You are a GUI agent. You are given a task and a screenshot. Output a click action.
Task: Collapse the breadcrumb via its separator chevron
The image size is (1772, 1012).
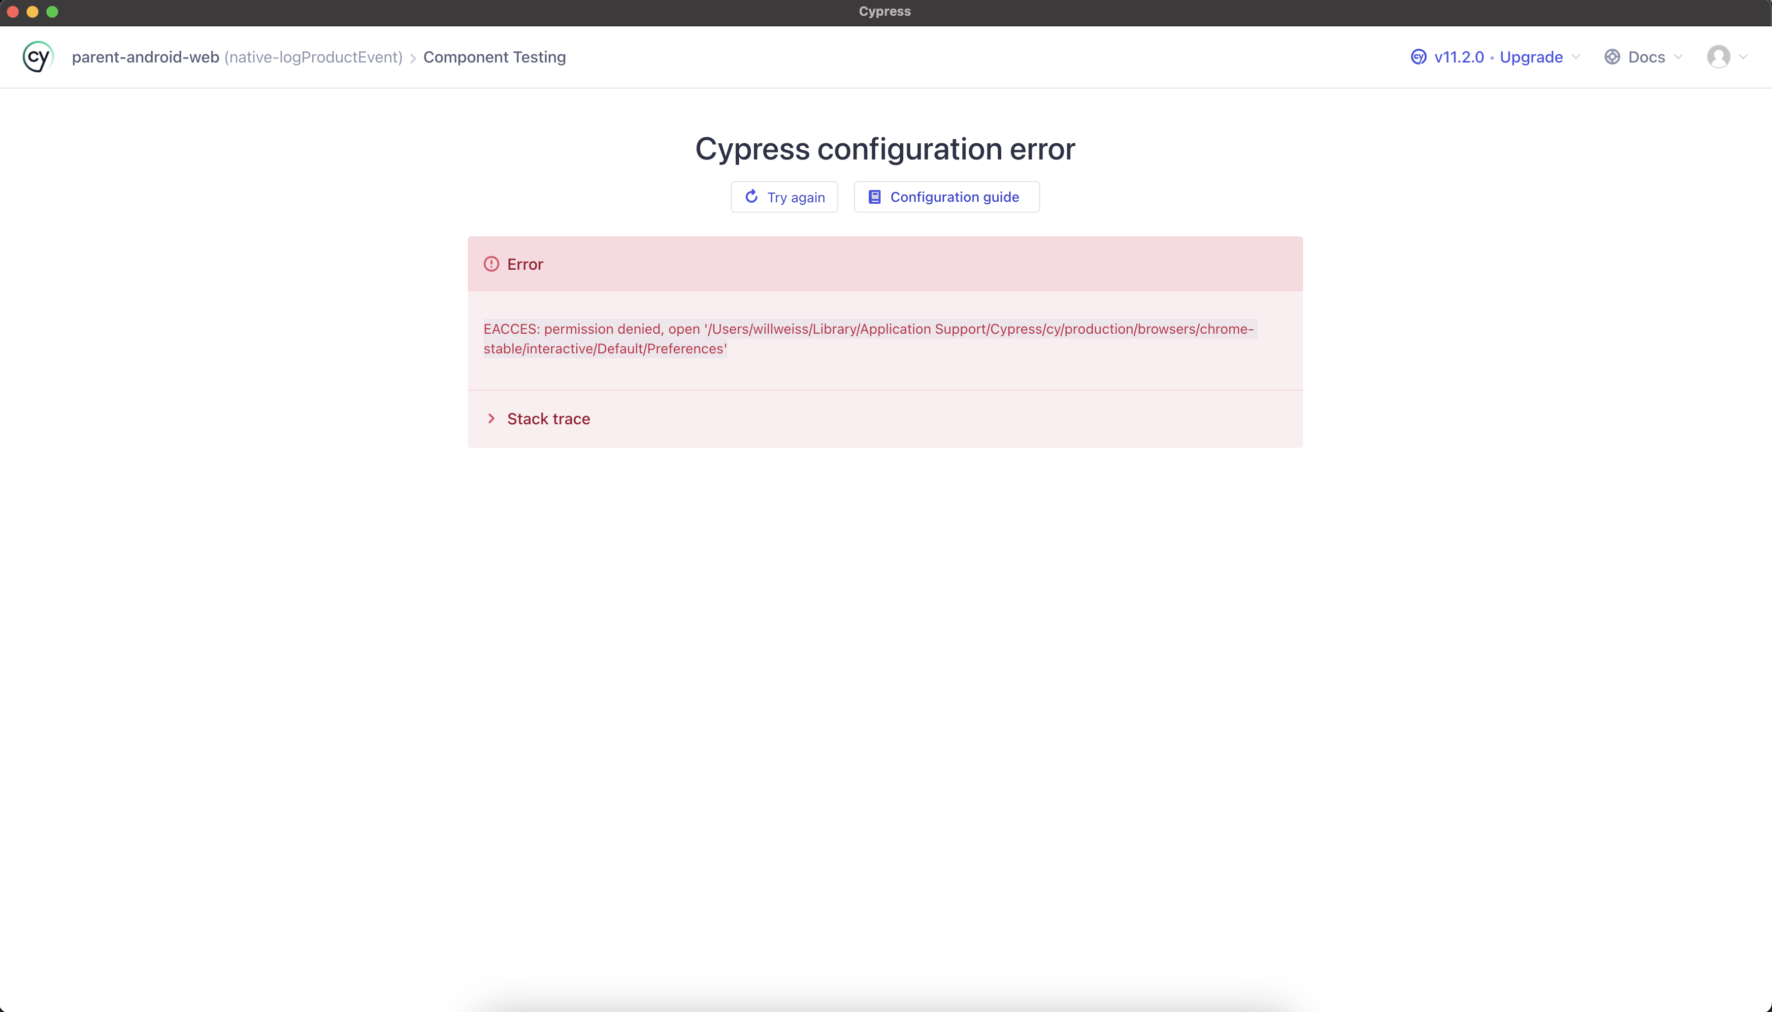[412, 57]
